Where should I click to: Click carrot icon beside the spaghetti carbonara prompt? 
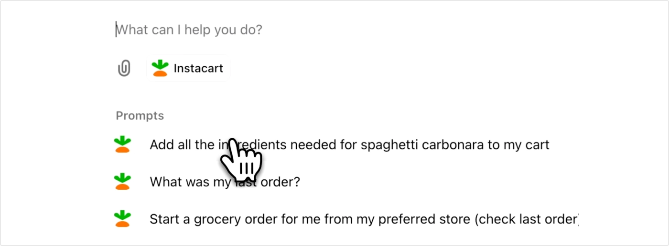click(123, 144)
